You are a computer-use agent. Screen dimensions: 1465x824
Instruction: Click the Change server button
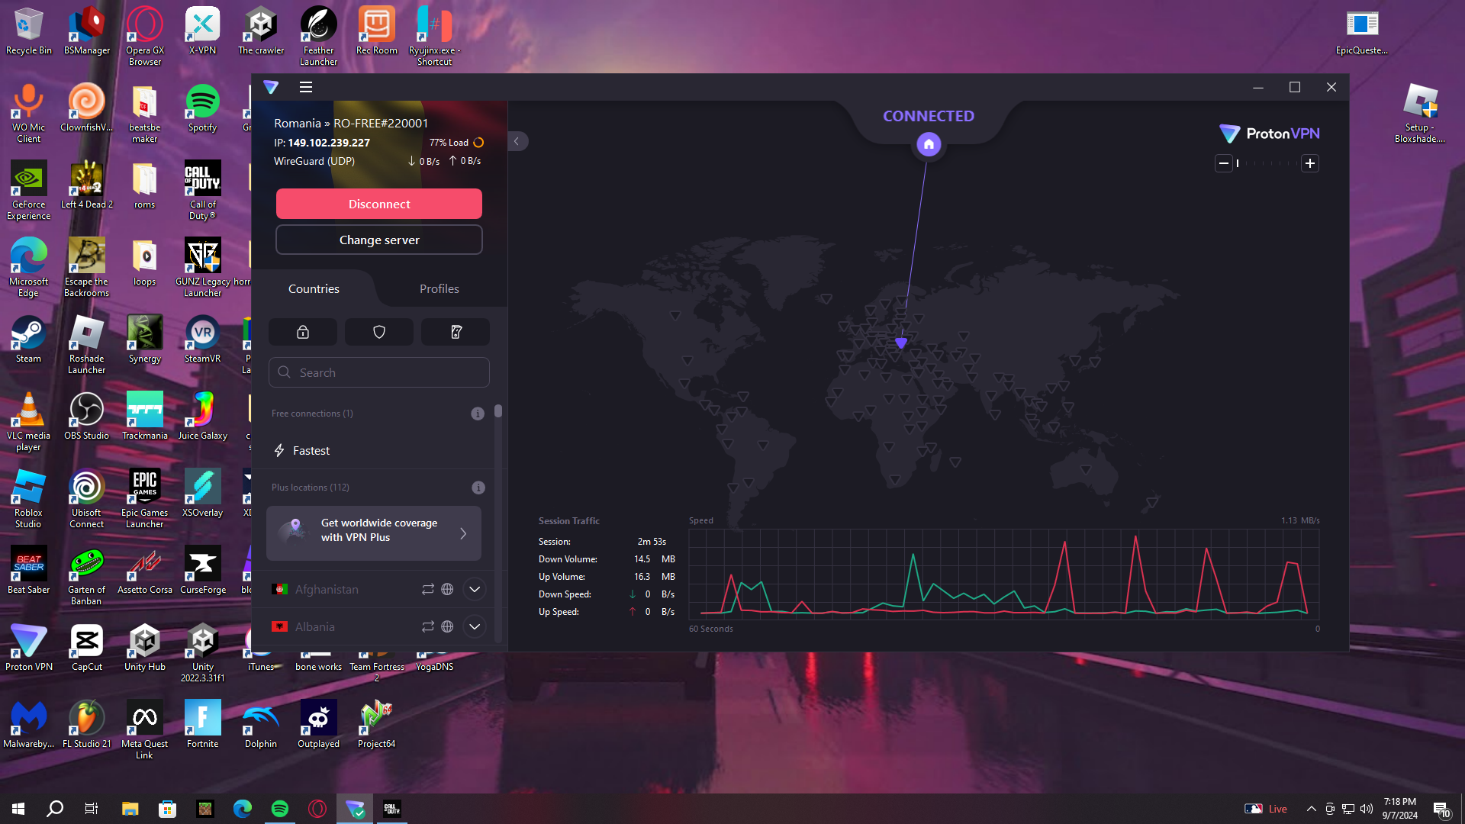pos(379,240)
